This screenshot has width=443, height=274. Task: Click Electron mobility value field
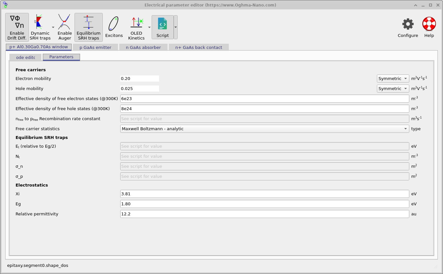(140, 78)
